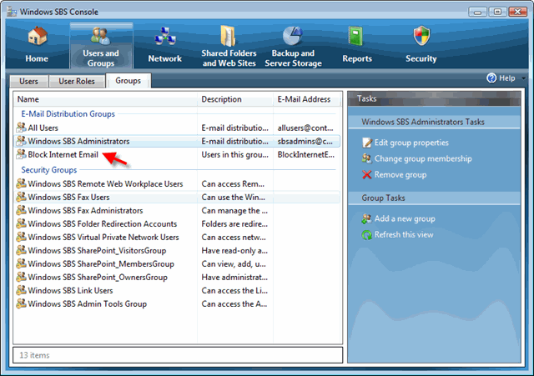Switch to the Users tab

pyautogui.click(x=28, y=82)
